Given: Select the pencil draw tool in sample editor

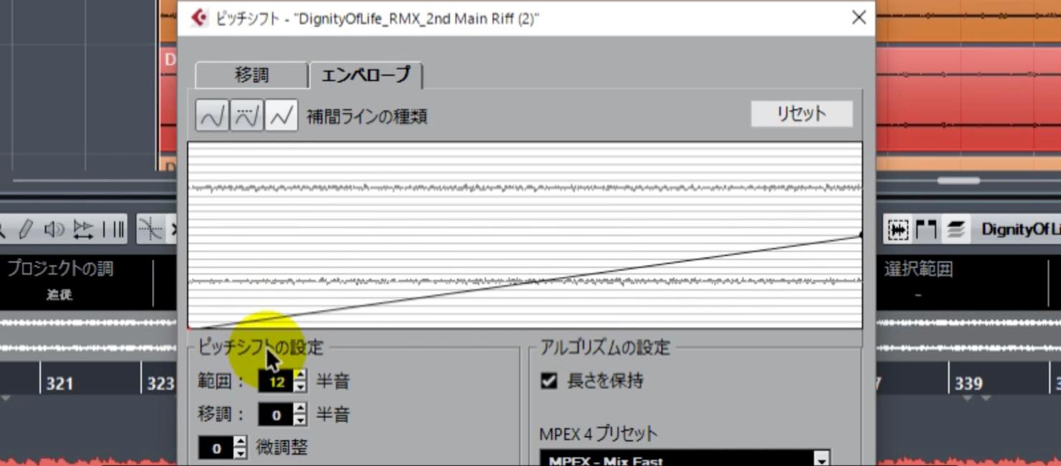Looking at the screenshot, I should 26,230.
